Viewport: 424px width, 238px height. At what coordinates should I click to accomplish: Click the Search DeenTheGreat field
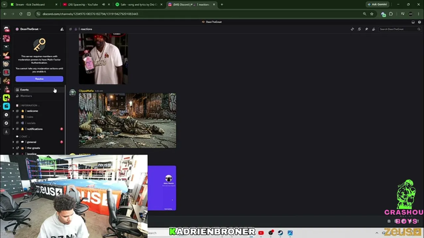tap(399, 29)
